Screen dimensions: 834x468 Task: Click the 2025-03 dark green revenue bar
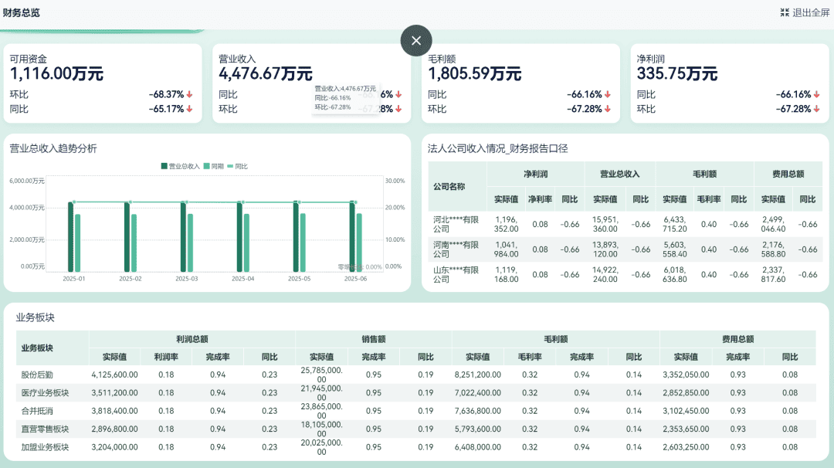184,236
